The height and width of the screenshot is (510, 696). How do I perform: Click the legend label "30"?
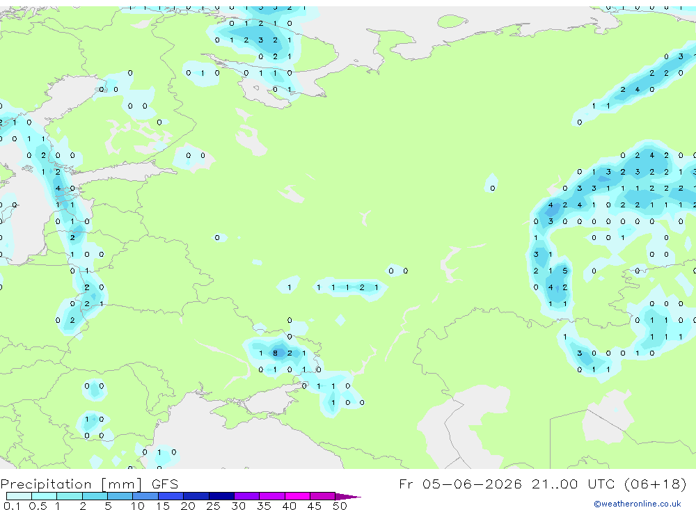238,506
